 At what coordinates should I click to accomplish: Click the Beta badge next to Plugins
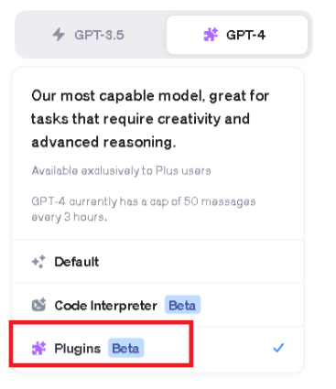coord(125,348)
